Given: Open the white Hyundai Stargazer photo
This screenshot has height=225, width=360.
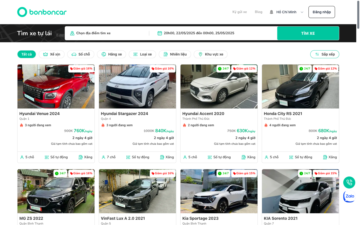Looking at the screenshot, I should (x=137, y=86).
